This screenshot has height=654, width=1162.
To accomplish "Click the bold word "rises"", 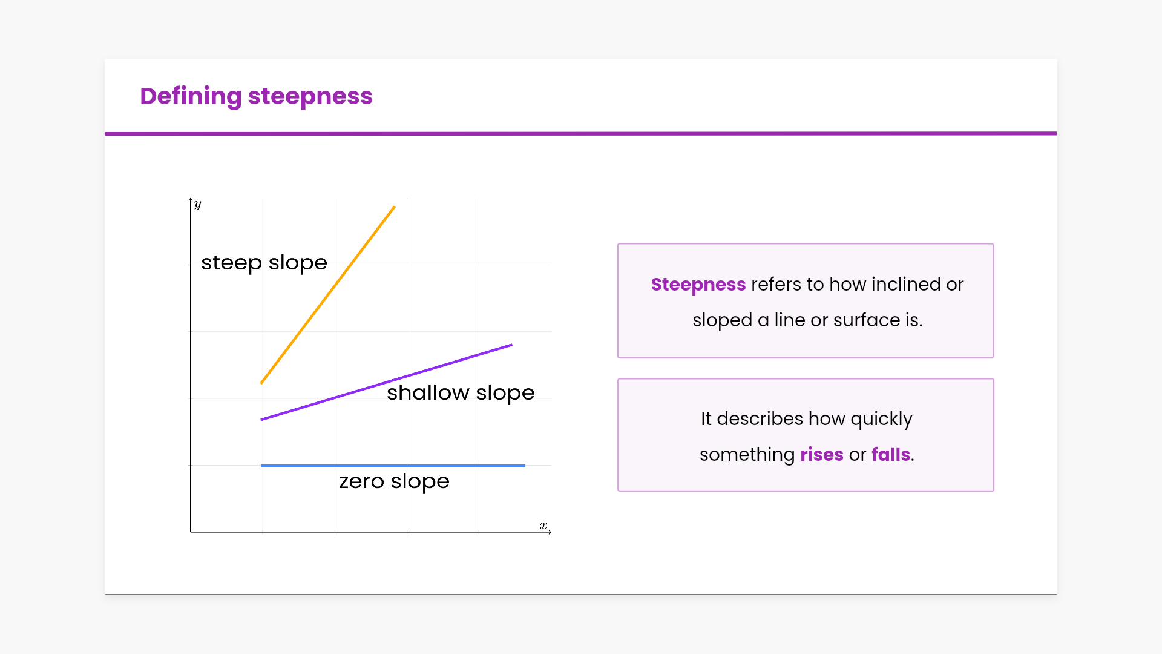I will pos(821,455).
